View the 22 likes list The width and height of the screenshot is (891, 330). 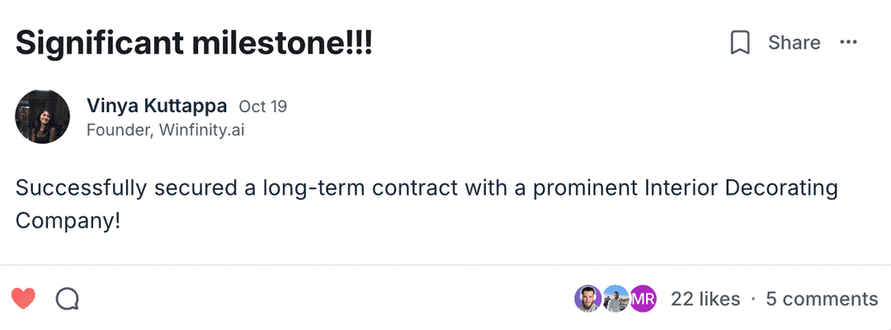click(x=705, y=299)
